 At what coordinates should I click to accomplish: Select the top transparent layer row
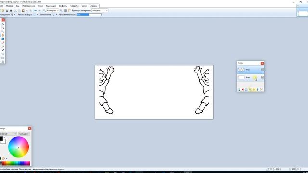[x=250, y=70]
